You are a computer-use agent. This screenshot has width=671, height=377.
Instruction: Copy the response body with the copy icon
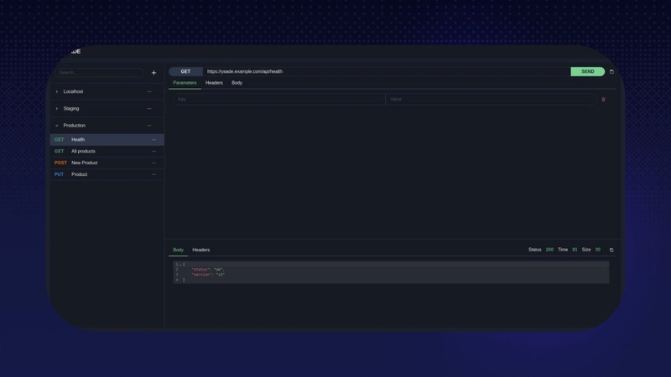pyautogui.click(x=611, y=250)
